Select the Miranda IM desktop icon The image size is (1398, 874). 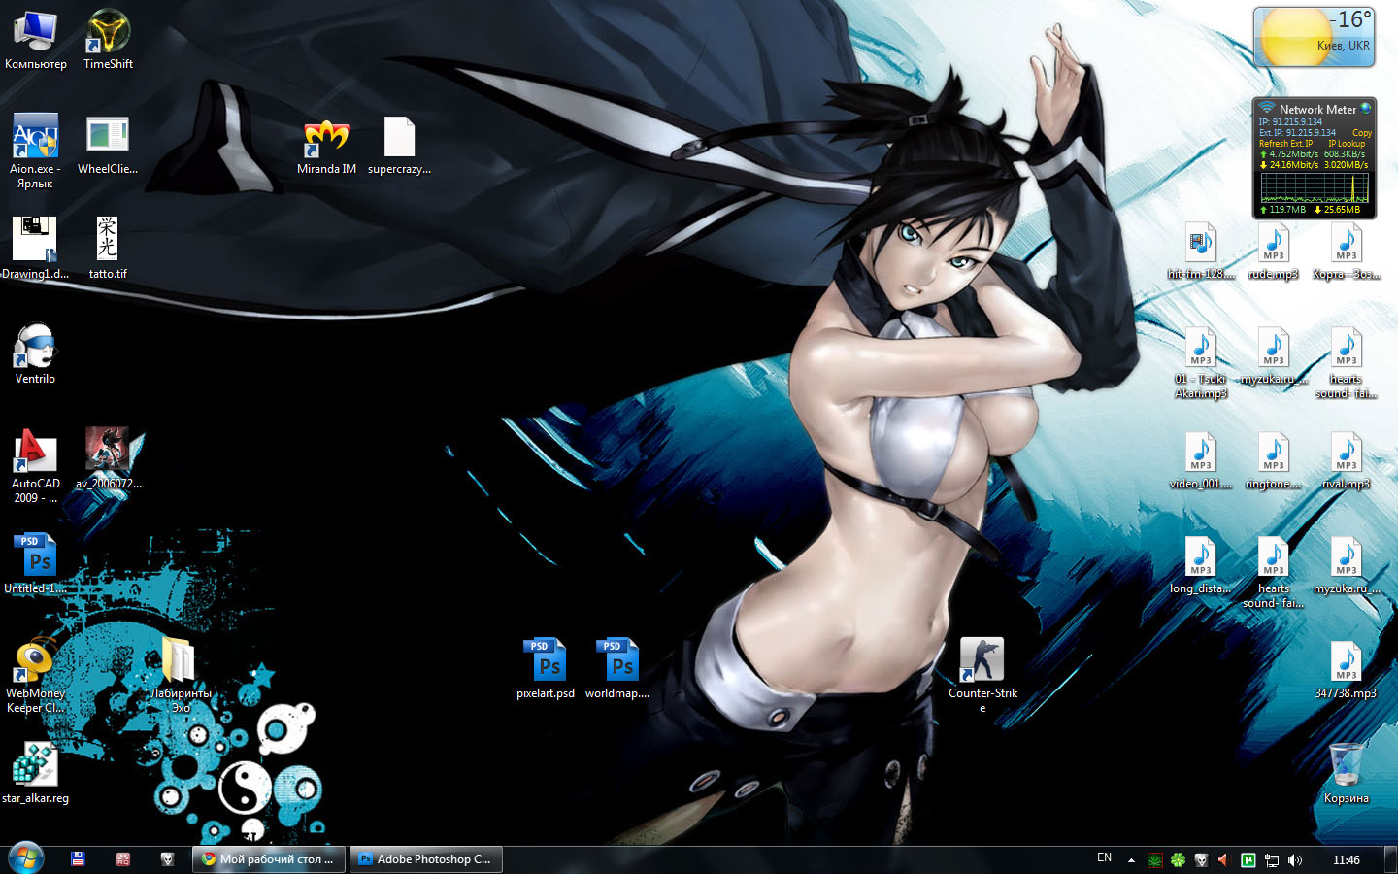pyautogui.click(x=326, y=138)
